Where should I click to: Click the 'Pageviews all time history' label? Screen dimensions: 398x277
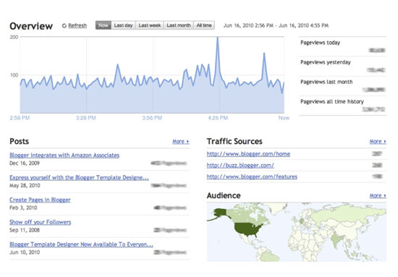(x=332, y=101)
